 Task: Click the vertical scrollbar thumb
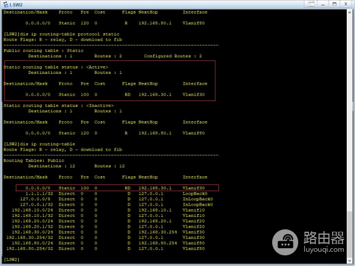pos(350,235)
